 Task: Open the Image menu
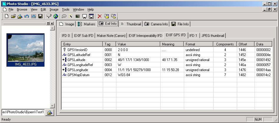[54, 9]
